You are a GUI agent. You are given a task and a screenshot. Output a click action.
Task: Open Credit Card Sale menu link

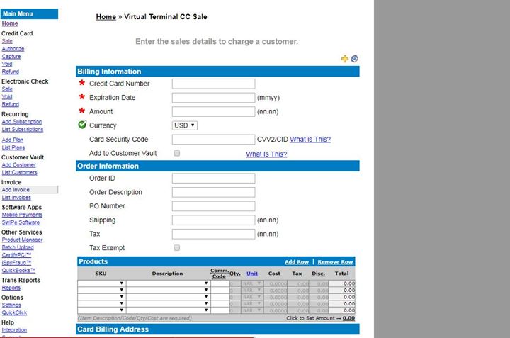[x=7, y=41]
